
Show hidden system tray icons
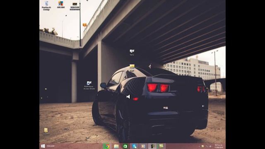pos(199,146)
